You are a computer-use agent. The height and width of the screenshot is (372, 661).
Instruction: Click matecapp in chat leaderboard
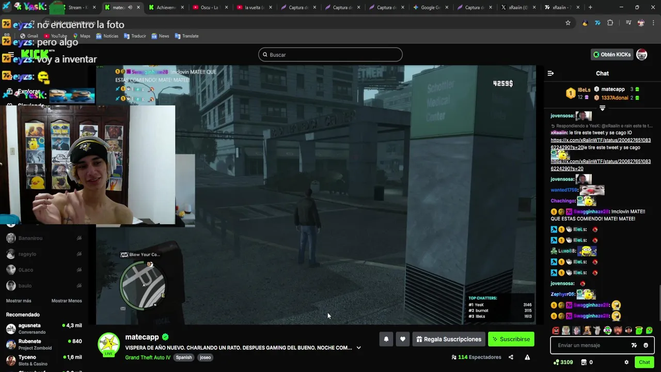pos(612,89)
